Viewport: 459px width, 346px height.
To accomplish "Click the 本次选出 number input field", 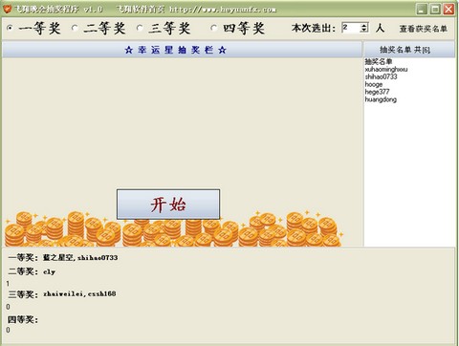I will point(351,28).
